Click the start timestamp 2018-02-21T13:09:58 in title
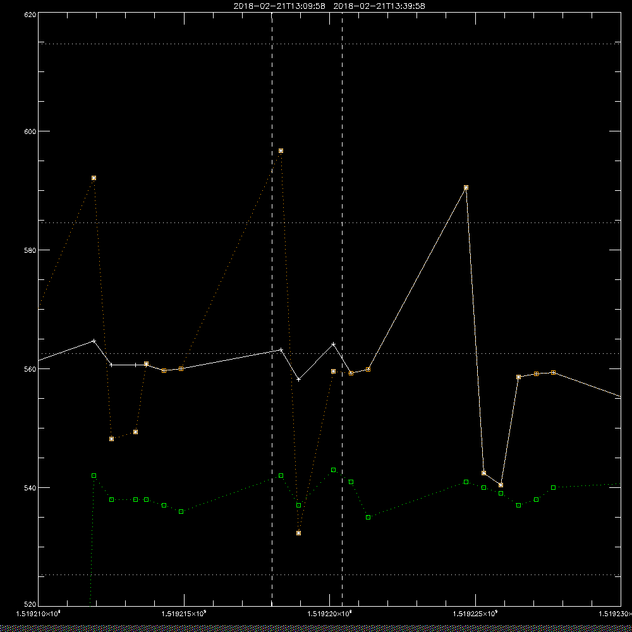 pos(279,6)
